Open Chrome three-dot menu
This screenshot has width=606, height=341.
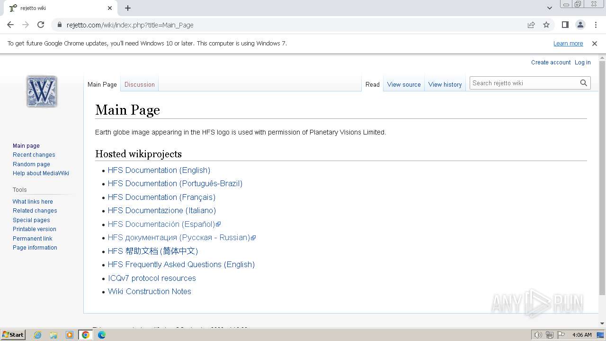(x=596, y=25)
